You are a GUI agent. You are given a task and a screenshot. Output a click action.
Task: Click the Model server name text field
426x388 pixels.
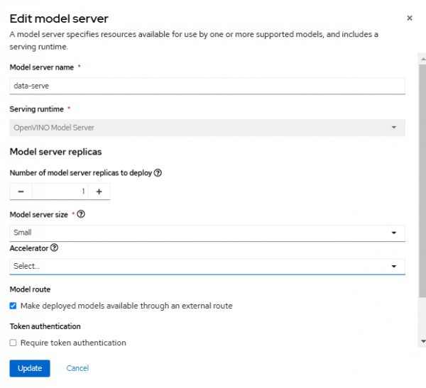(207, 85)
